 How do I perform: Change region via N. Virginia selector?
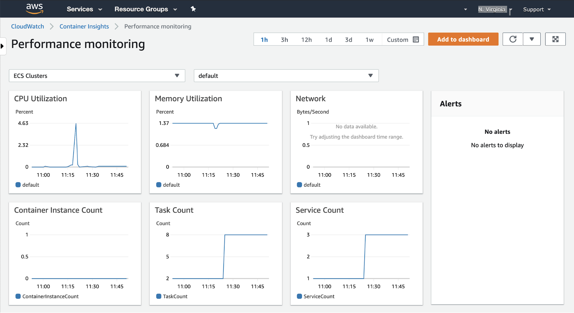point(492,9)
